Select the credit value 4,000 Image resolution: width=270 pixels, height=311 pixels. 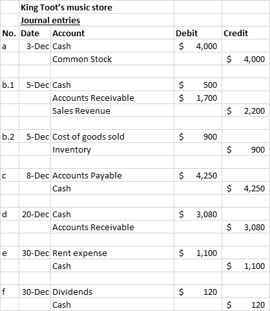[x=245, y=59]
